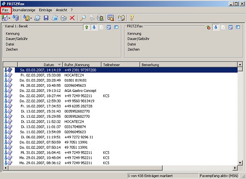Screen dimensions: 246x179
Task: Click the picture preview icon in the Kanal 1 panel
Action: (x=109, y=27)
